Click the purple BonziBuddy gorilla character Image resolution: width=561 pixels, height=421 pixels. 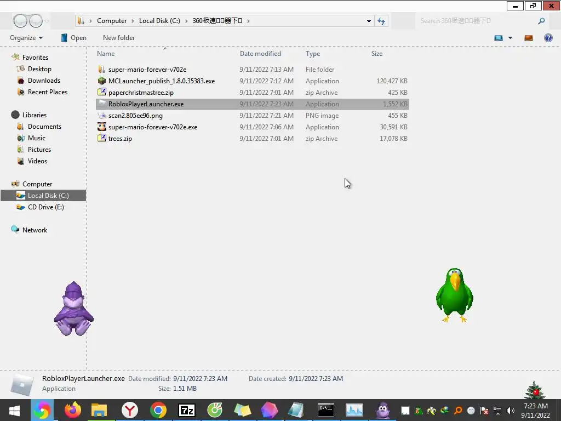pos(73,309)
